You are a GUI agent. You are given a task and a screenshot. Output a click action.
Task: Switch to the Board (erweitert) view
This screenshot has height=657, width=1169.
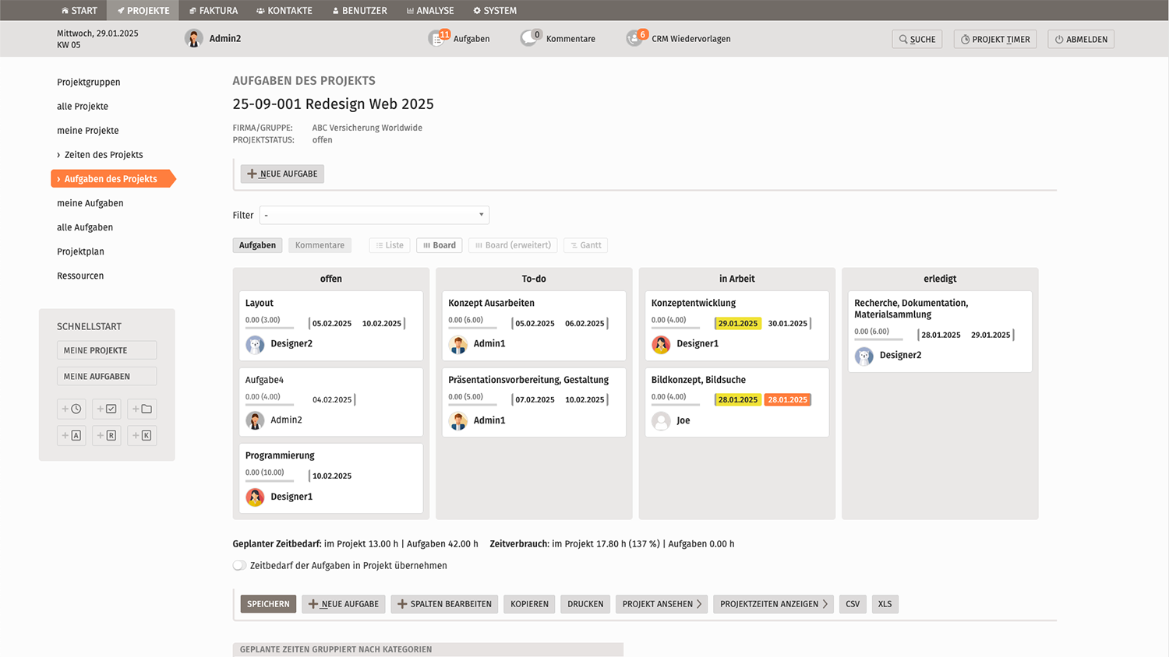(513, 245)
